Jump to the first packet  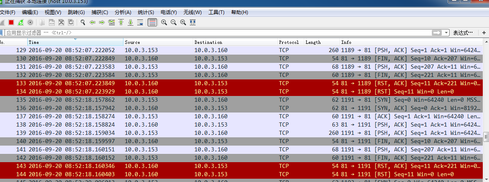coord(121,22)
